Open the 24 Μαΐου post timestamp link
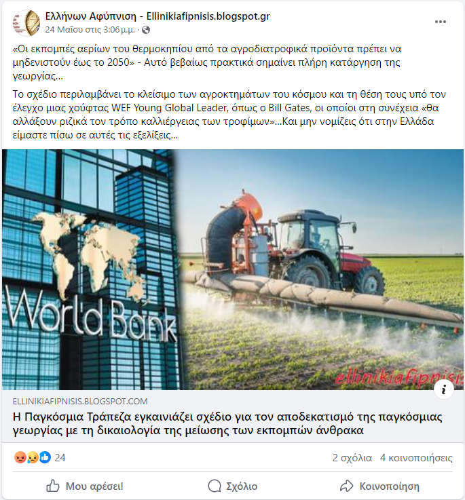 (90, 30)
